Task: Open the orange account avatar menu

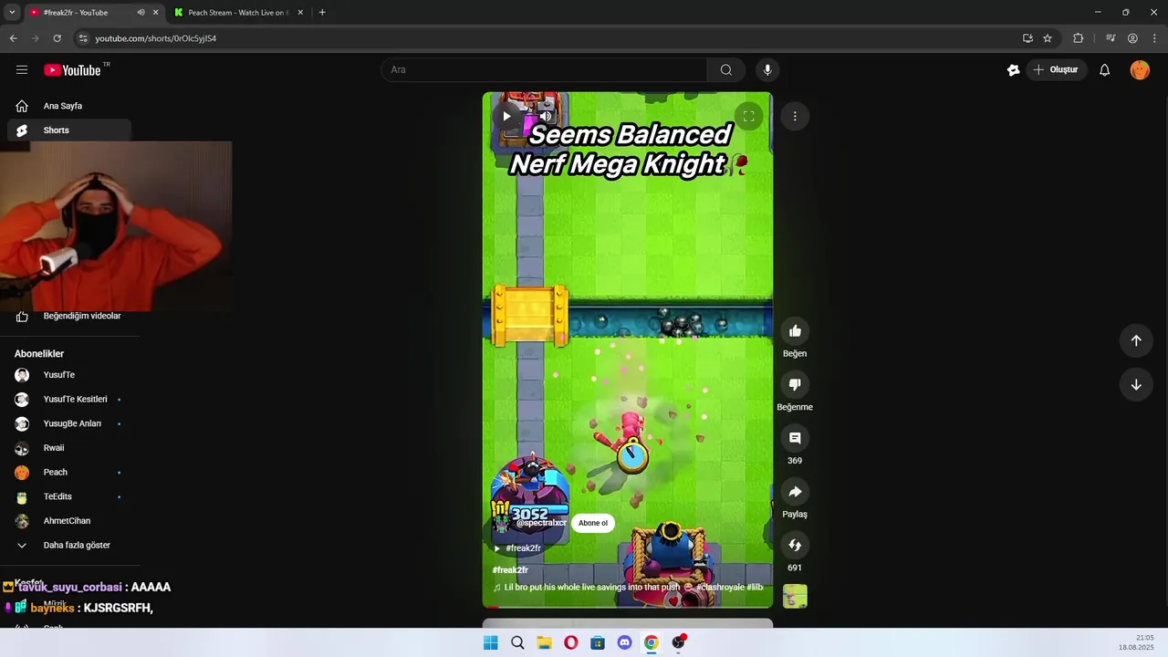Action: (1140, 70)
